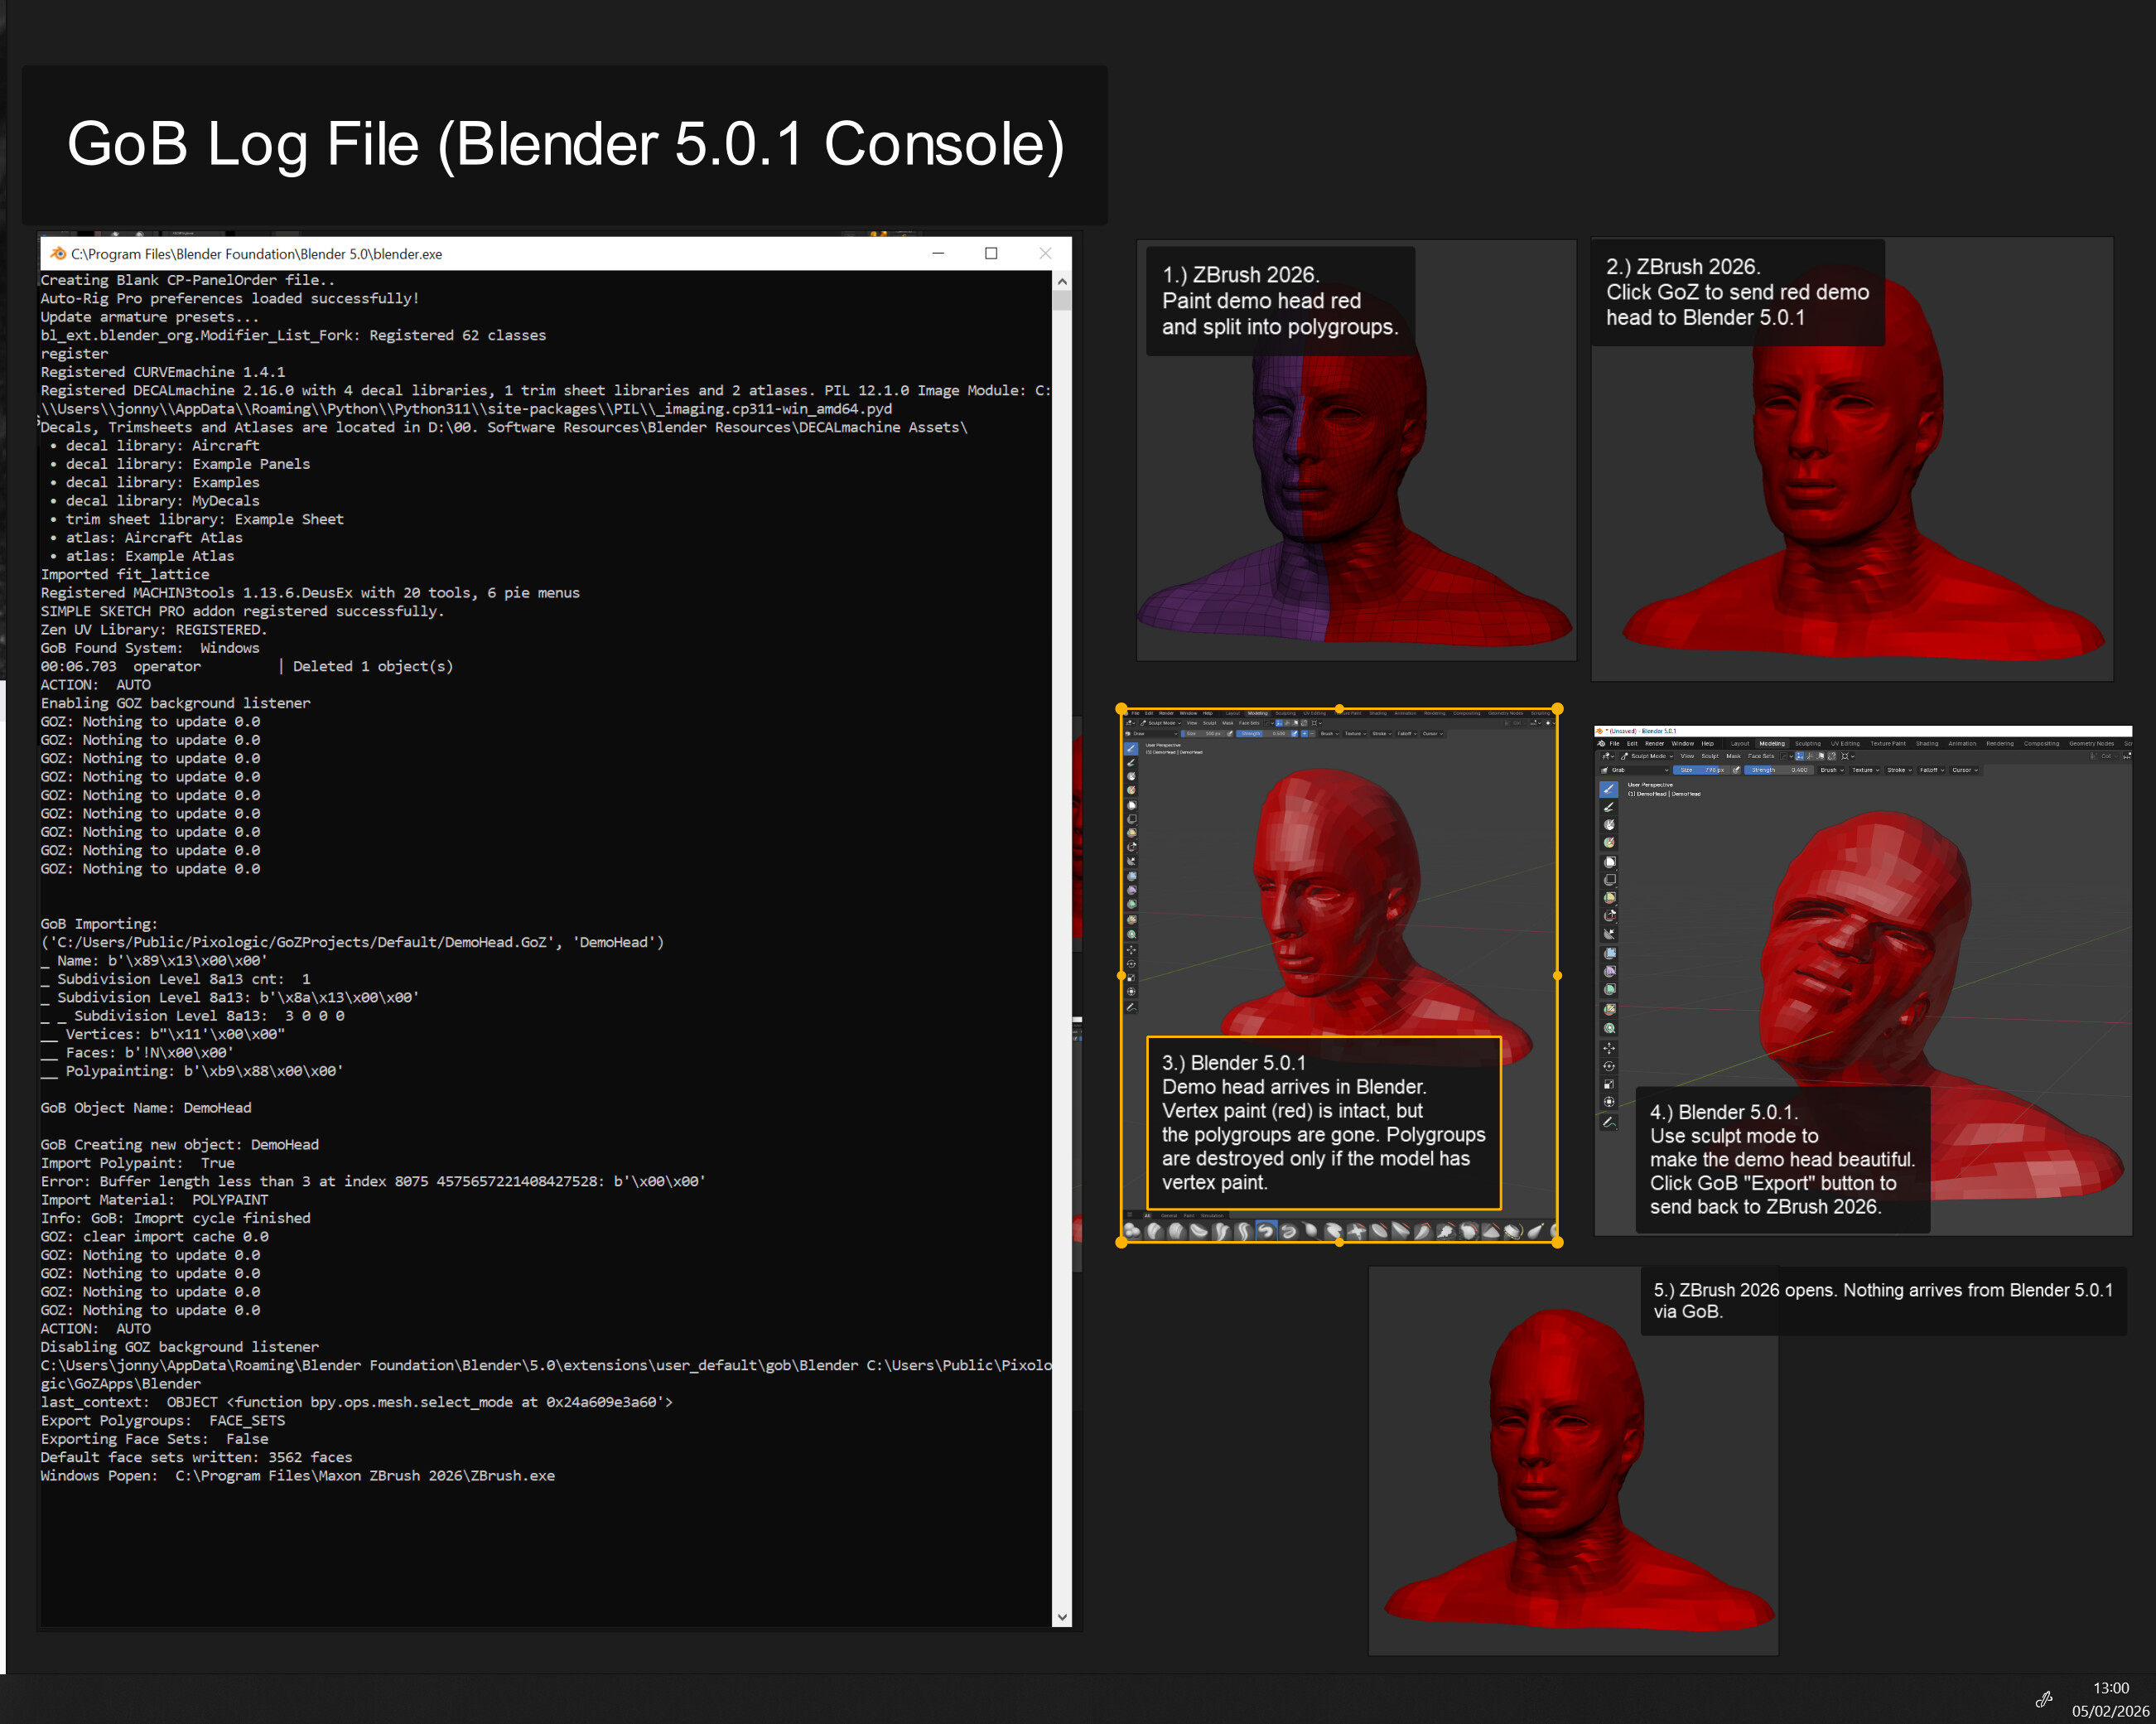Click pen tray icon near the clock

(x=2044, y=1699)
